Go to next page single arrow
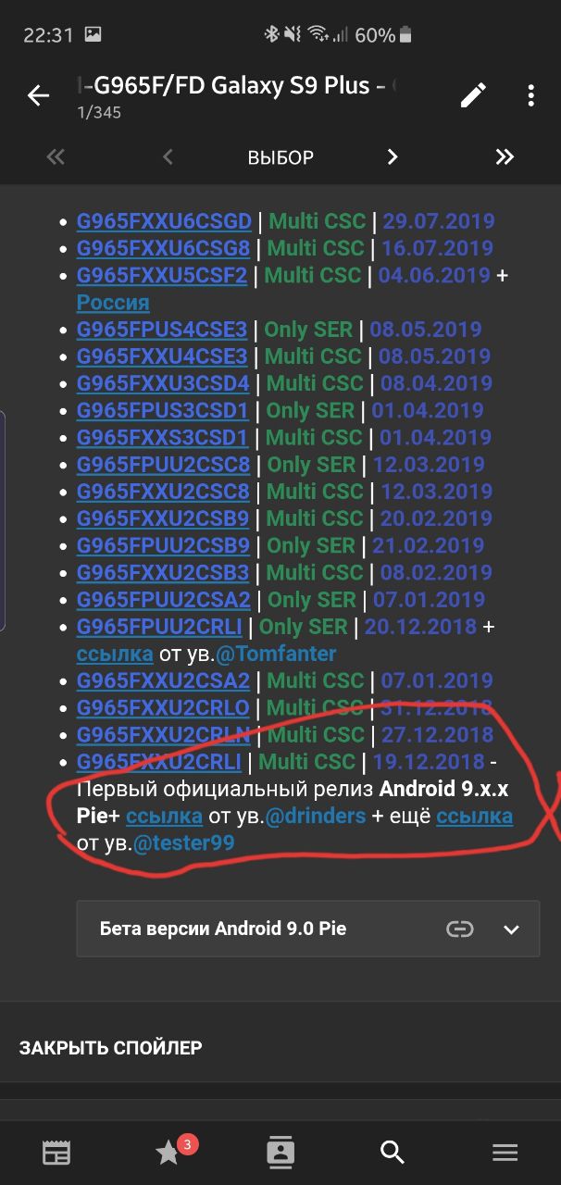The height and width of the screenshot is (1185, 561). (393, 156)
